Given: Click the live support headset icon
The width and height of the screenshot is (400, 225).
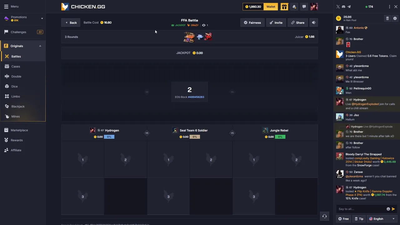Looking at the screenshot, I should (x=324, y=216).
